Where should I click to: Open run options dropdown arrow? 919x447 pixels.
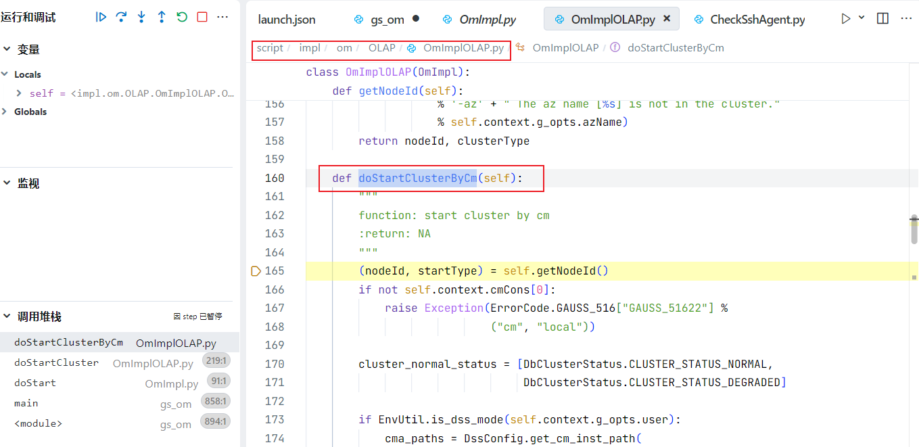coord(862,18)
